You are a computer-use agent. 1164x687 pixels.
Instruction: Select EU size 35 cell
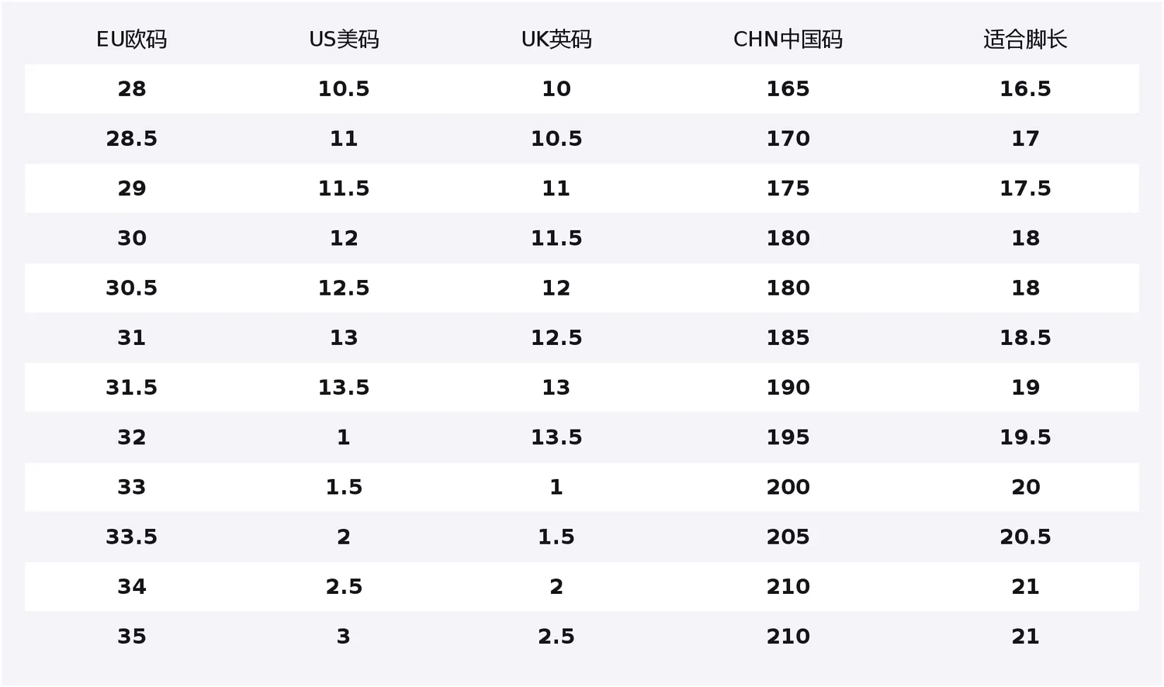[131, 637]
